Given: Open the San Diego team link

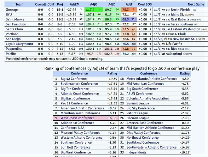Looking at the screenshot, I should (x=13, y=39).
